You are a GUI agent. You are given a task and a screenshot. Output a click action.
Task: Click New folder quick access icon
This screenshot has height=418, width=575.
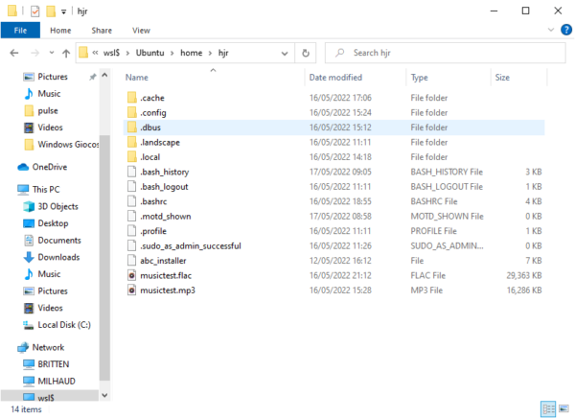coord(51,12)
